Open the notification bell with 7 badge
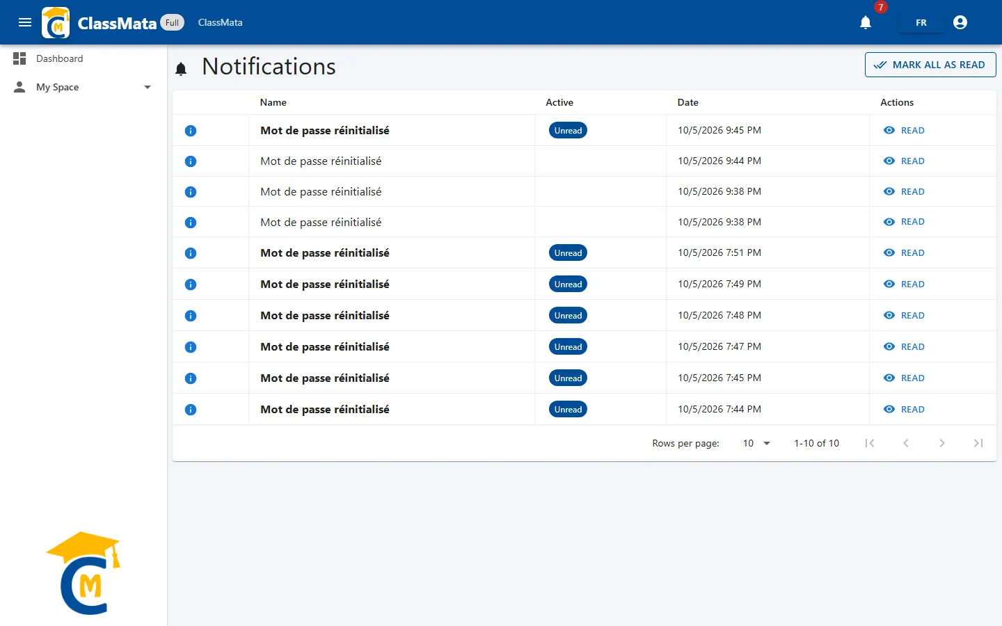Screen dimensions: 1002x626 coord(866,22)
